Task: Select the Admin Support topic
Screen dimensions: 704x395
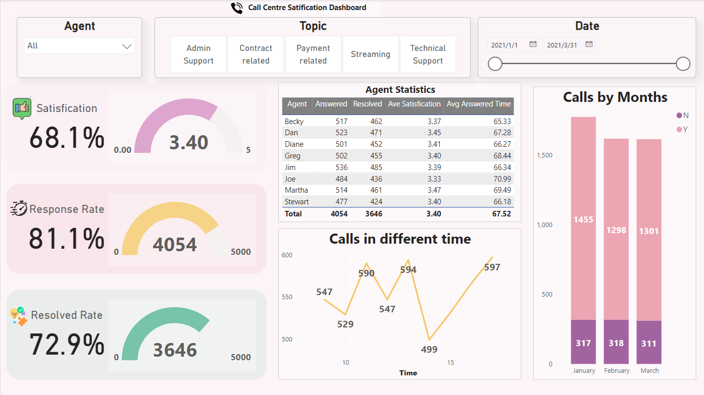Action: (198, 54)
